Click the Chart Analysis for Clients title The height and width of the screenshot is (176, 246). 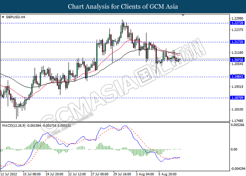pos(123,7)
